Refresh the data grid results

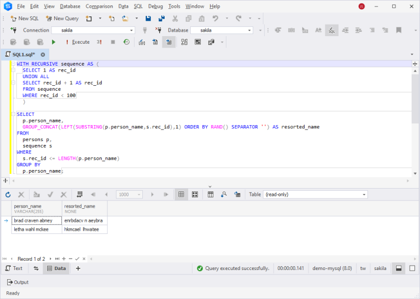(8, 195)
